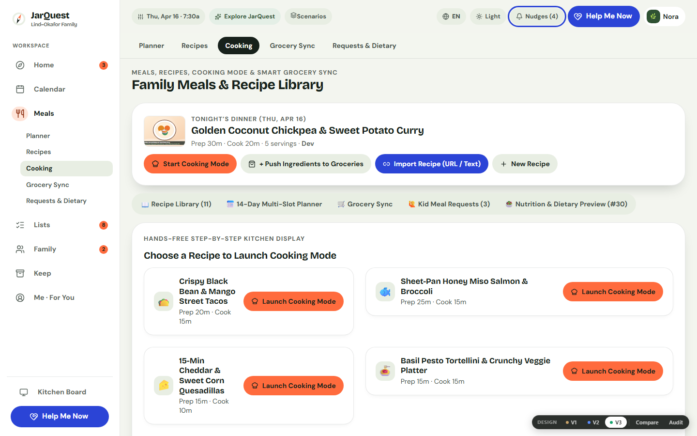This screenshot has height=436, width=697.
Task: Click the Lists badge showing 8
Action: tap(104, 225)
